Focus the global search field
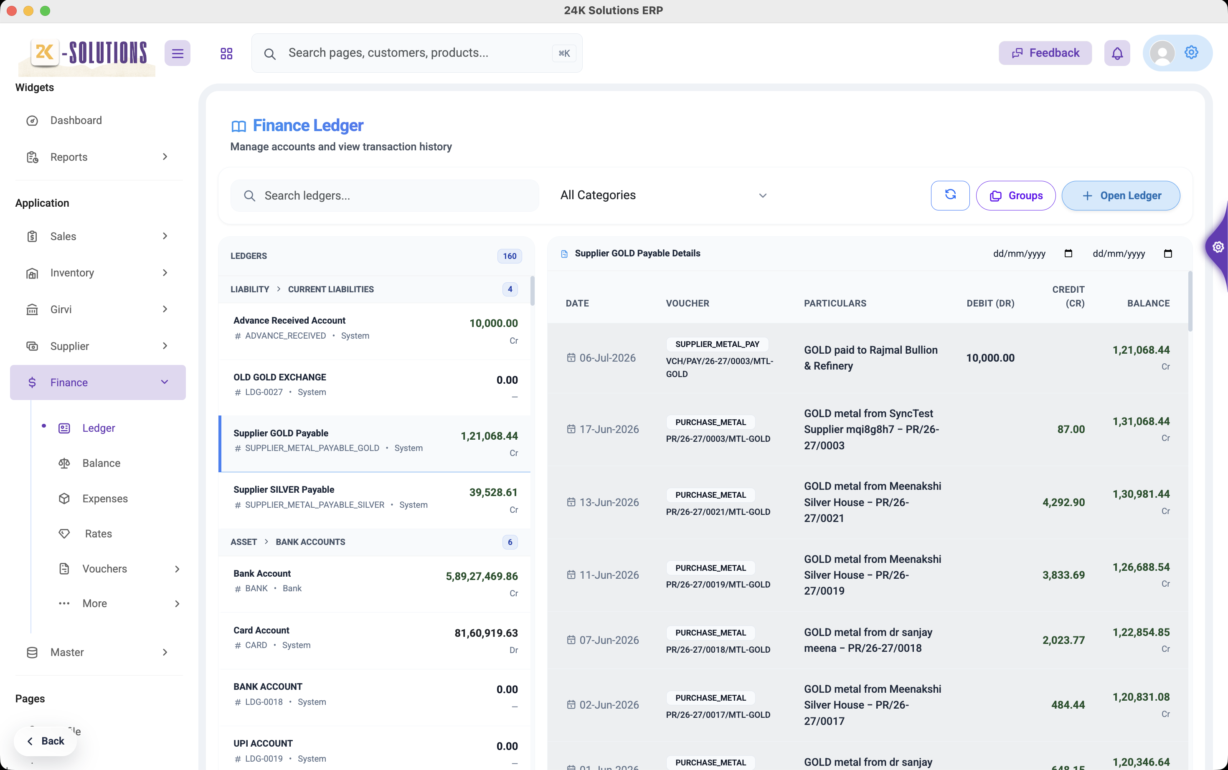The height and width of the screenshot is (770, 1228). [x=416, y=53]
